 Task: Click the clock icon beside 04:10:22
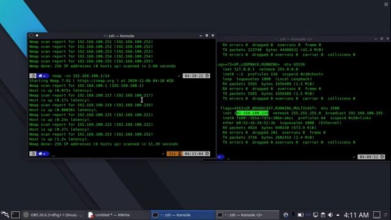(x=207, y=76)
